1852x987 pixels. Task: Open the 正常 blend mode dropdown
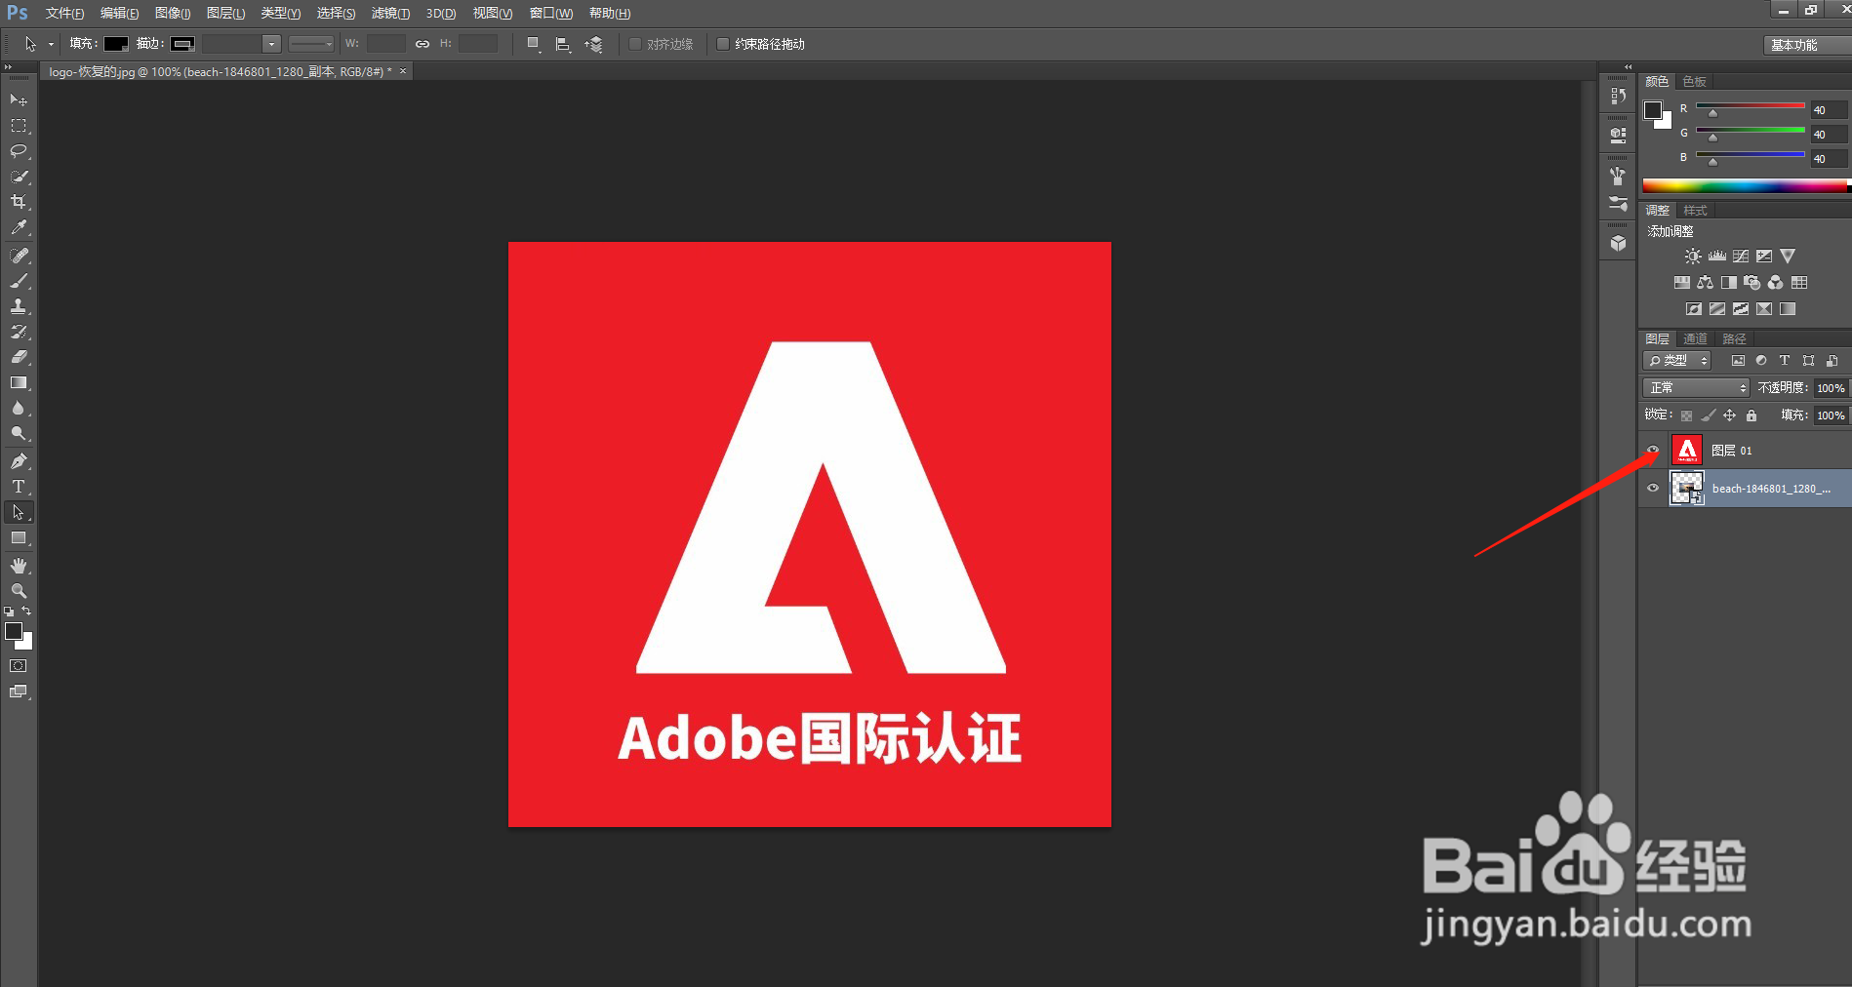[1696, 388]
